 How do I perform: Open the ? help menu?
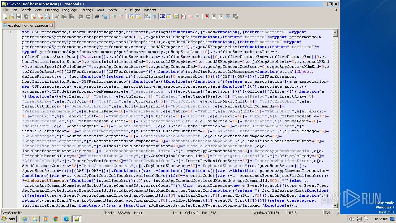click(160, 10)
